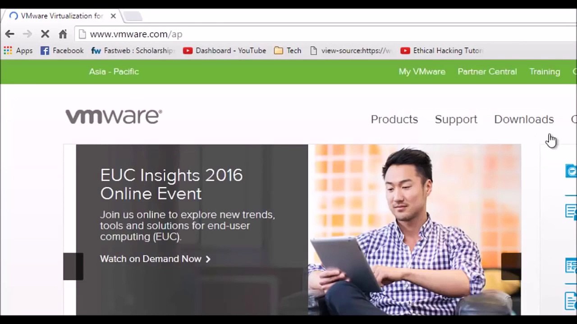
Task: Open Fastweb Scholarships bookmark
Action: 133,51
